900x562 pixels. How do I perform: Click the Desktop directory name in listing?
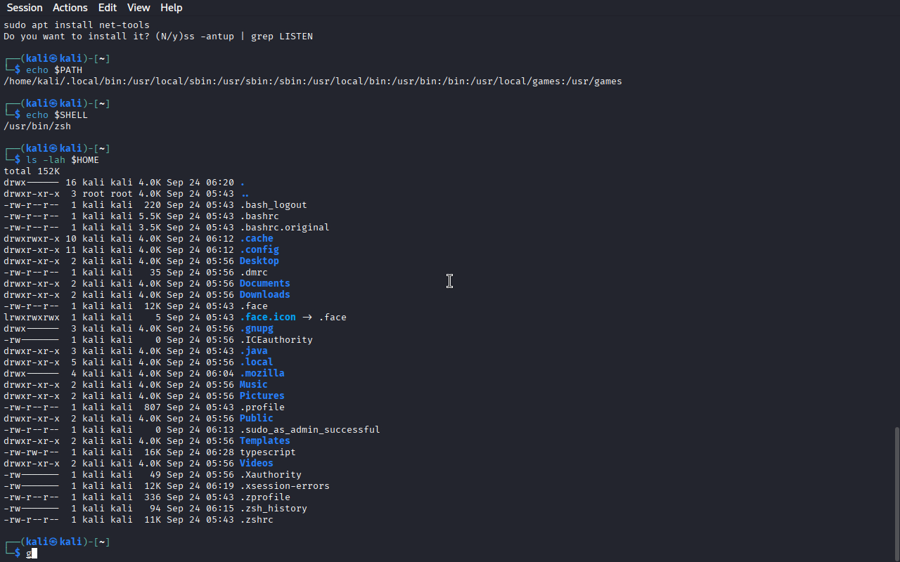coord(259,261)
